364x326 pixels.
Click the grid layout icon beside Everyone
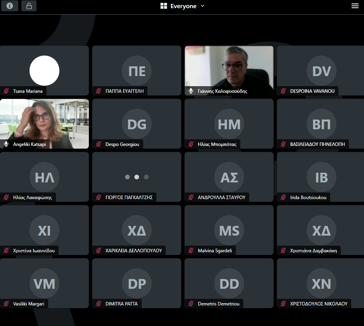pos(164,6)
